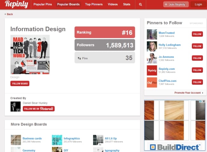The height and width of the screenshot is (152, 207).
Task: Open Jo Ammons profile link
Action: [x=166, y=57]
